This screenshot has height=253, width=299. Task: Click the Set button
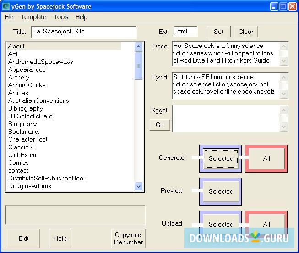218,32
